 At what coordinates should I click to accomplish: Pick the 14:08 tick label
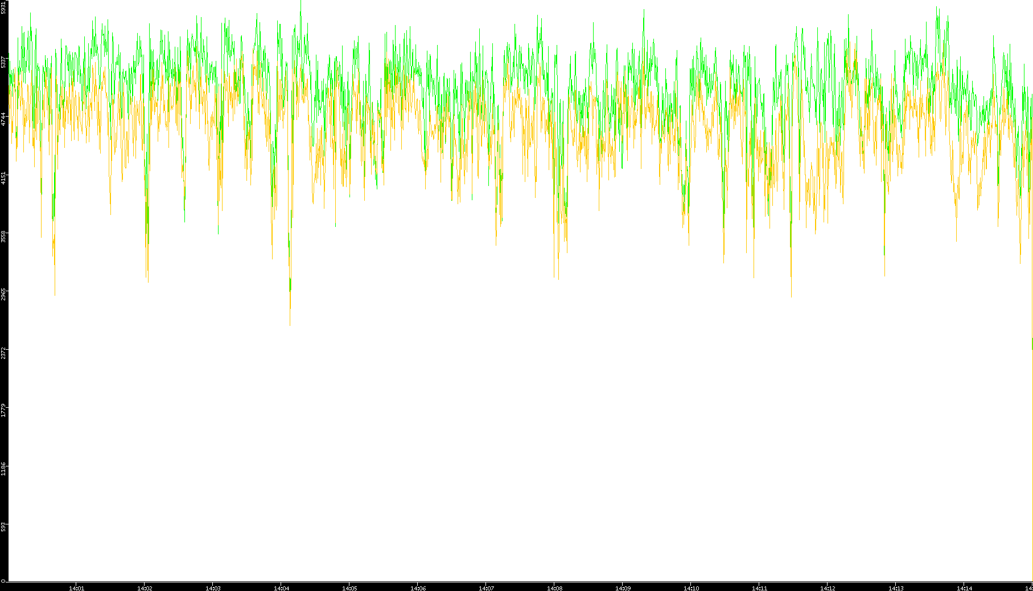point(554,588)
